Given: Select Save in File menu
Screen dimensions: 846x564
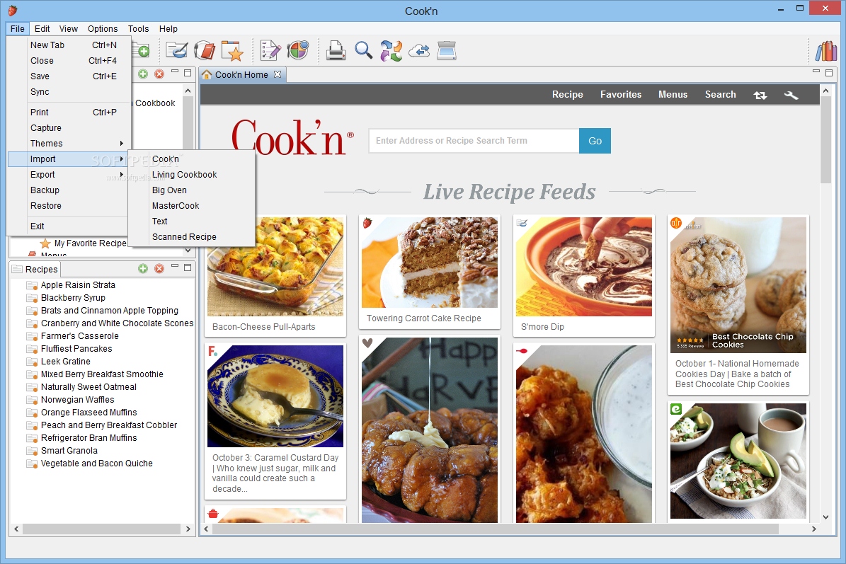Looking at the screenshot, I should click(x=68, y=76).
